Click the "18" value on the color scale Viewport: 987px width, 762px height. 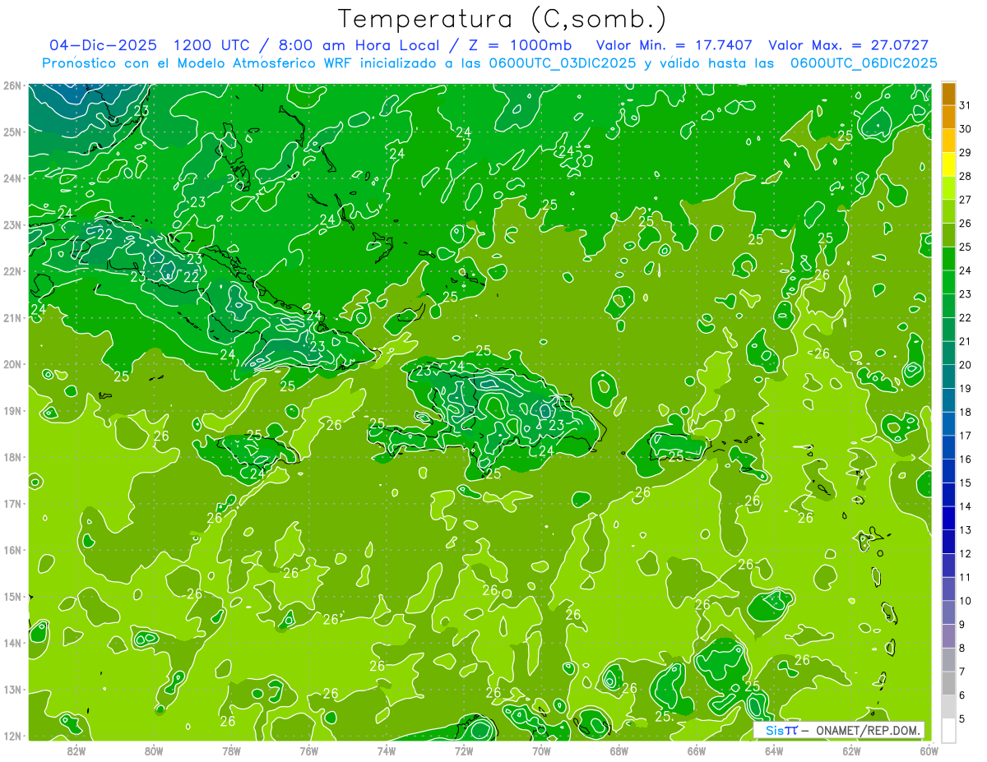pyautogui.click(x=965, y=412)
